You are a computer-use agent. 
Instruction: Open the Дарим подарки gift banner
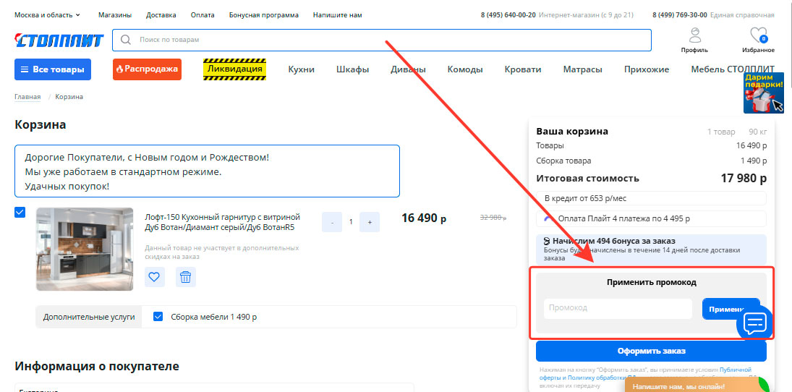(764, 93)
